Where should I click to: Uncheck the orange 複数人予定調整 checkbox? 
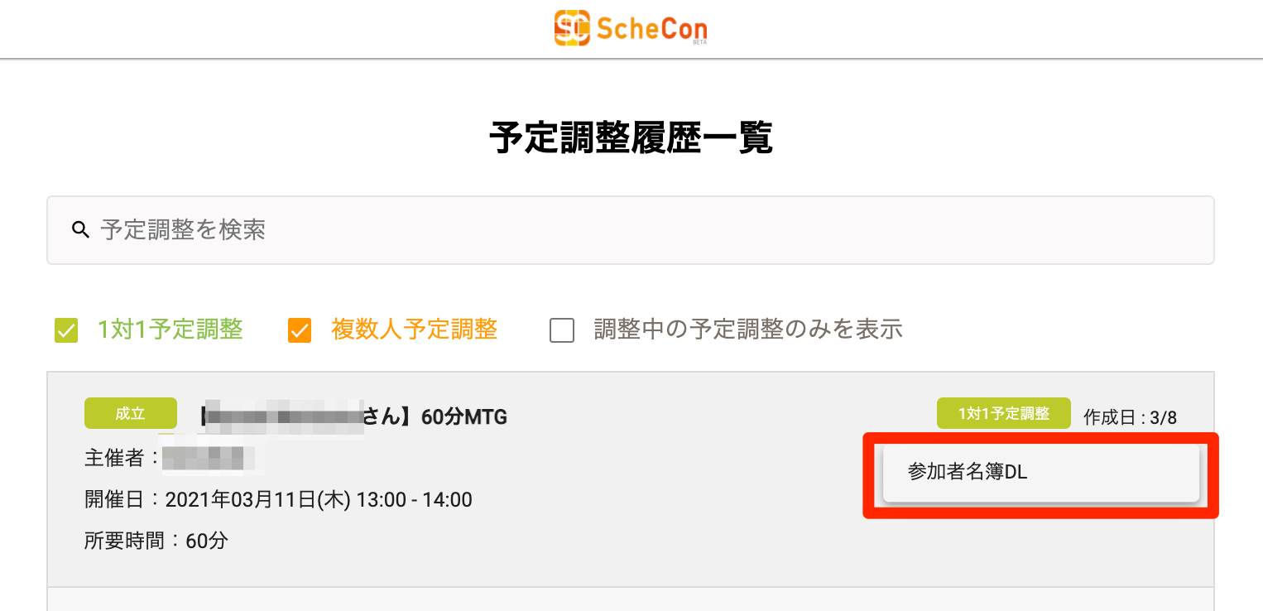300,331
